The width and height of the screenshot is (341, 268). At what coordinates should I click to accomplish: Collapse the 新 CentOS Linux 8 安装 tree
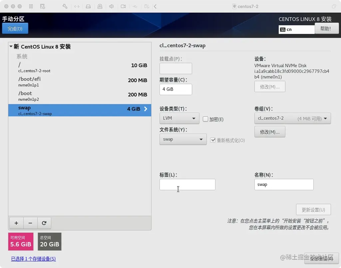click(x=11, y=47)
